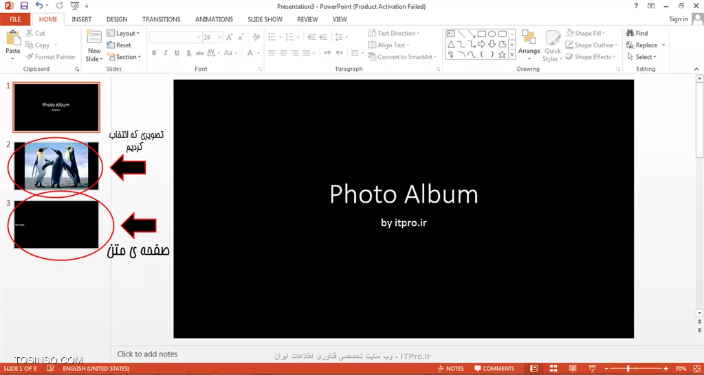This screenshot has height=375, width=704.
Task: Open the font name combo box
Action: tap(175, 37)
